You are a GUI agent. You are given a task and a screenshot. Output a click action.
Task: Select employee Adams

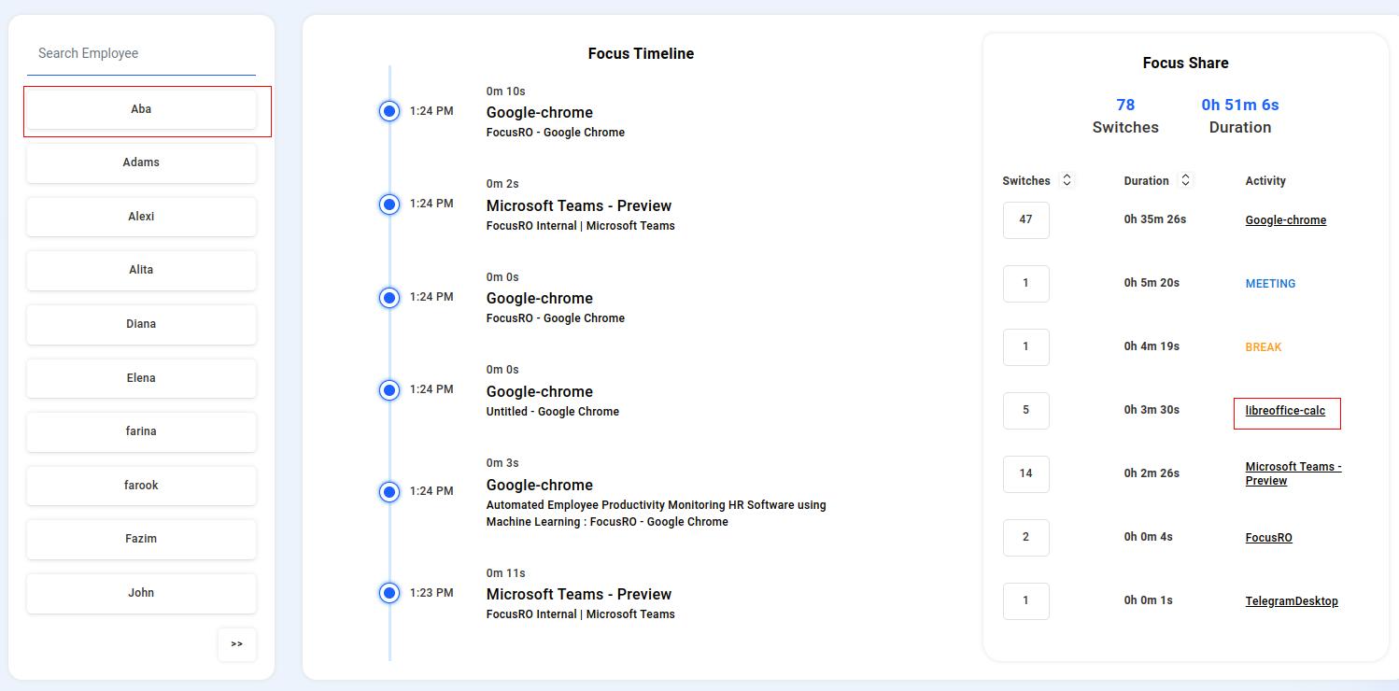point(141,162)
